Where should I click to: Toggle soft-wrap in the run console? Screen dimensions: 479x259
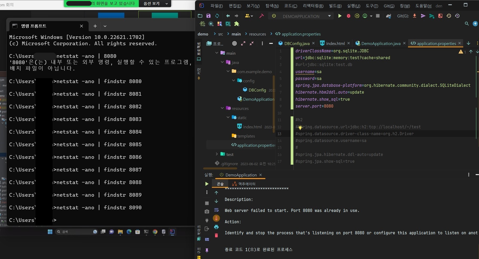click(216, 210)
